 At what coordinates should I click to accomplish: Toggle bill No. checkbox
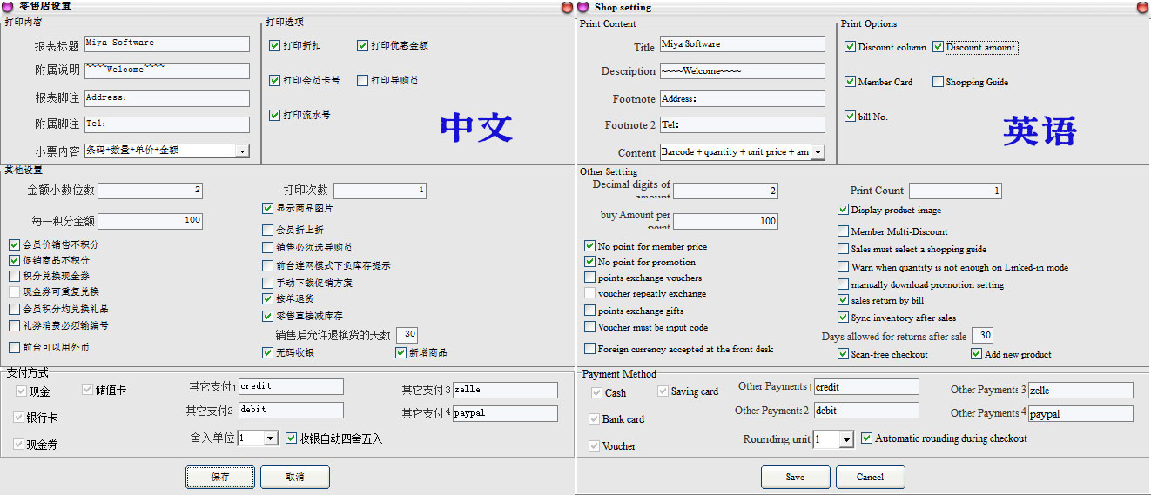[x=850, y=117]
